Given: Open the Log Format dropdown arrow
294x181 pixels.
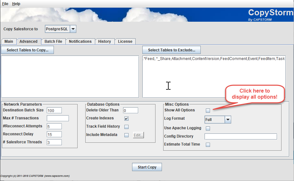Looking at the screenshot, I should click(228, 120).
